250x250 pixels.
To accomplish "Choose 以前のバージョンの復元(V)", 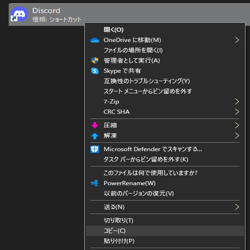I will click(165, 193).
